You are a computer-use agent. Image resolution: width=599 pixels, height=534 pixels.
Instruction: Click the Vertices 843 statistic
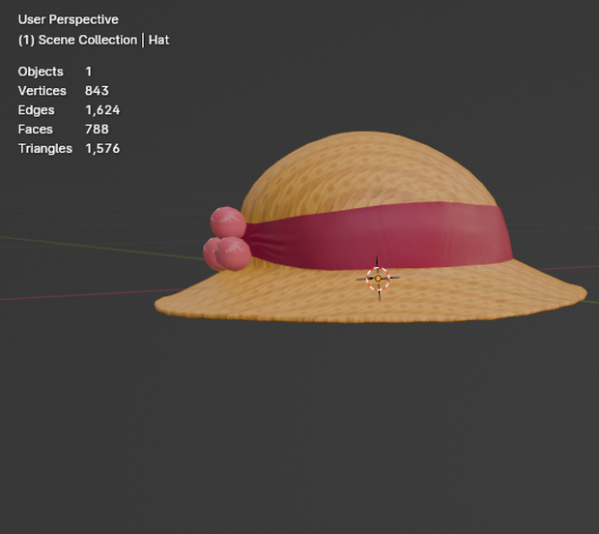[x=64, y=91]
